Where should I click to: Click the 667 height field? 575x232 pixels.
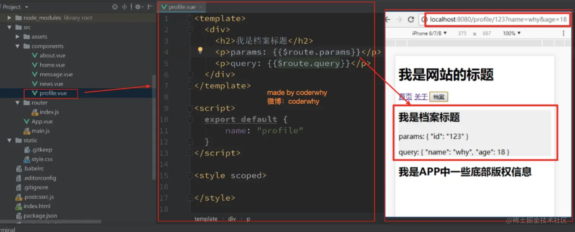(487, 33)
